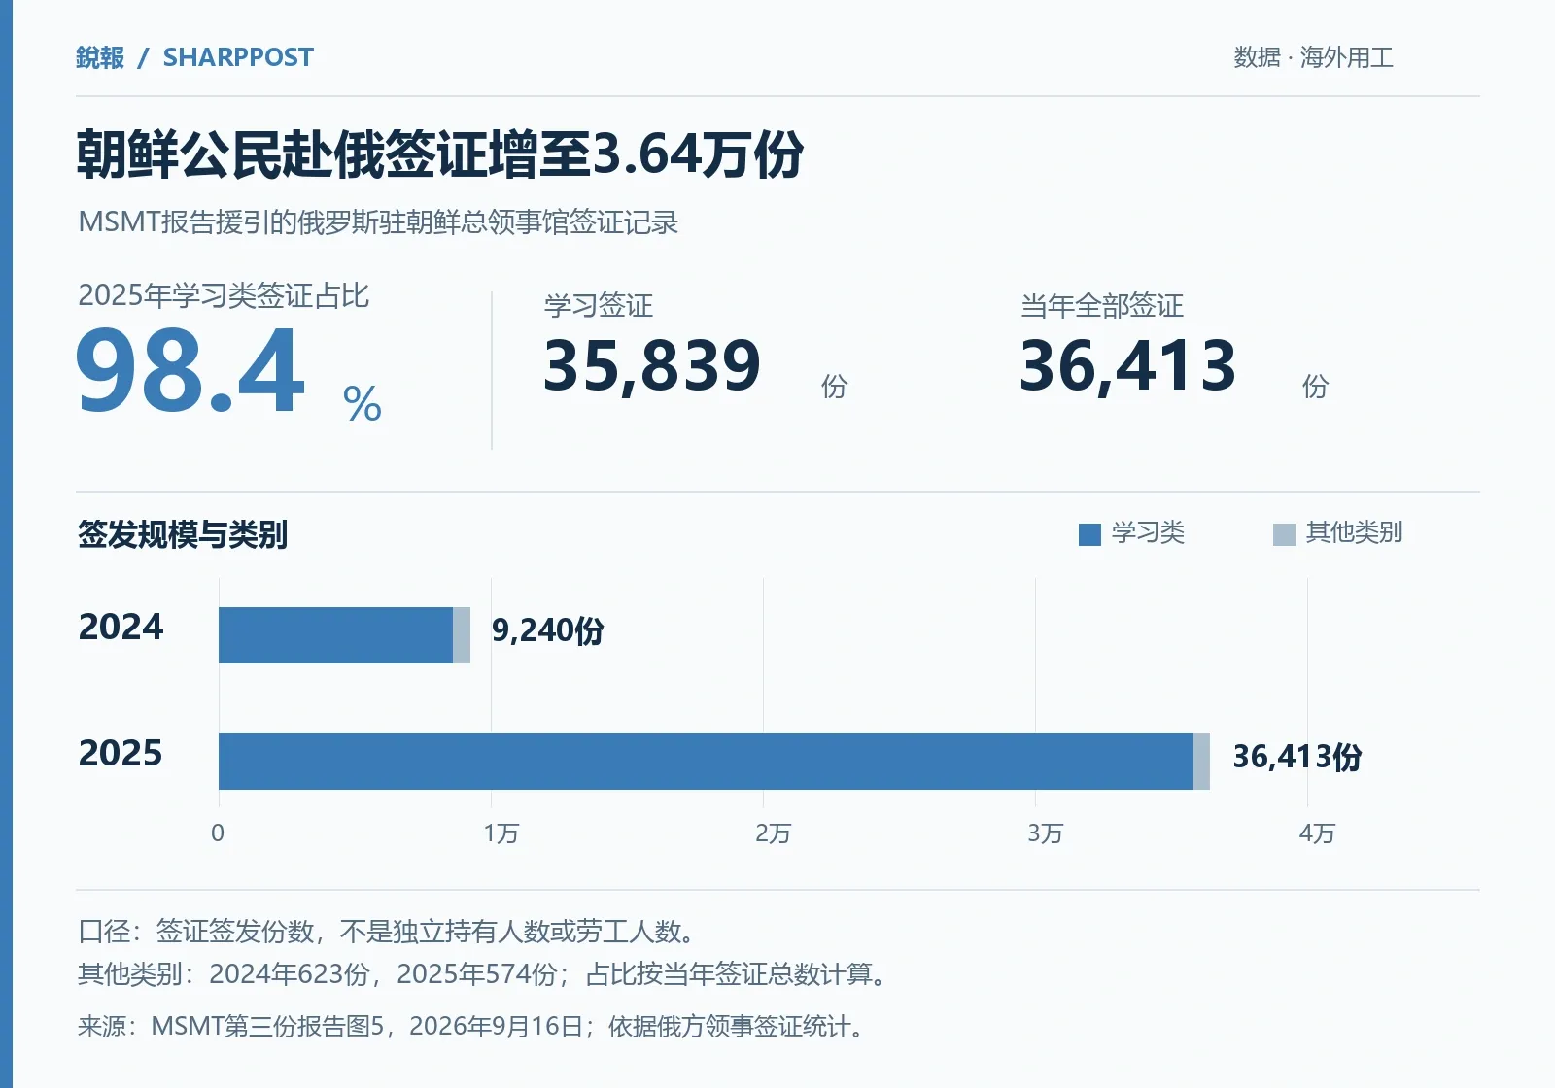This screenshot has height=1088, width=1555.
Task: Click the 0 axis tick label
Action: pos(218,833)
